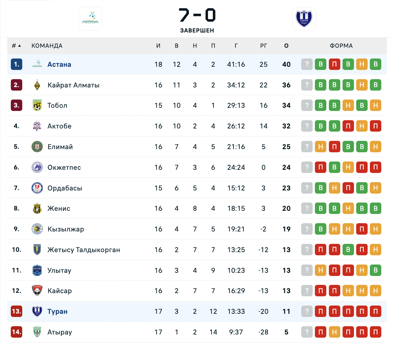Open the Zhenis team crest
The height and width of the screenshot is (344, 394).
[37, 208]
